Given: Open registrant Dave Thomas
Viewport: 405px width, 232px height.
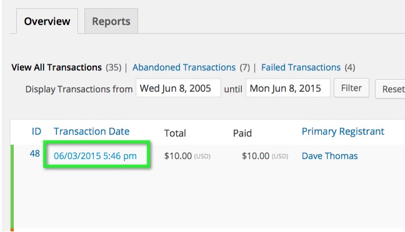Looking at the screenshot, I should click(x=329, y=156).
